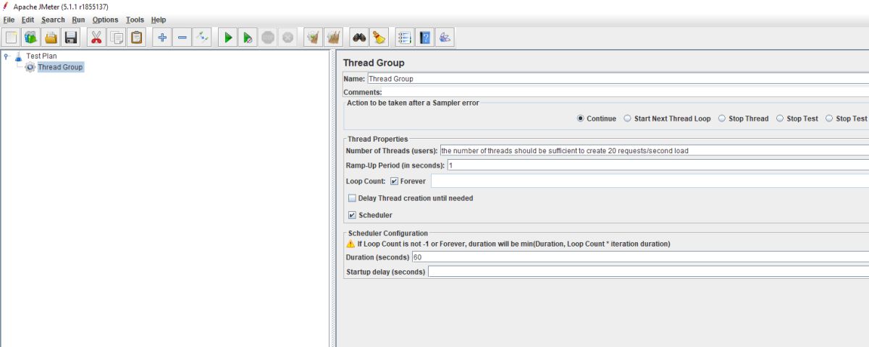Click the Name input field
The width and height of the screenshot is (869, 347).
point(618,79)
